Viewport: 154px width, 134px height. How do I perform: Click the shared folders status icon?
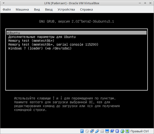point(101,131)
